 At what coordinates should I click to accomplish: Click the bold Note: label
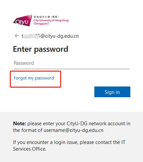point(20,124)
